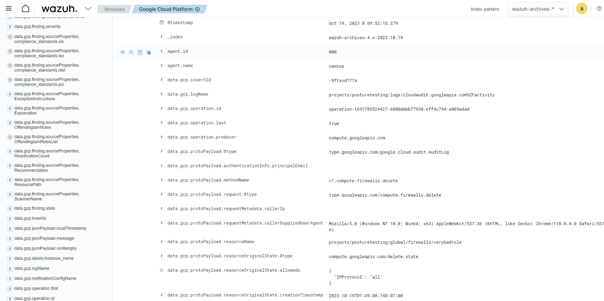The height and width of the screenshot is (301, 604).
Task: Open the help icon at top right
Action: [x=599, y=8]
